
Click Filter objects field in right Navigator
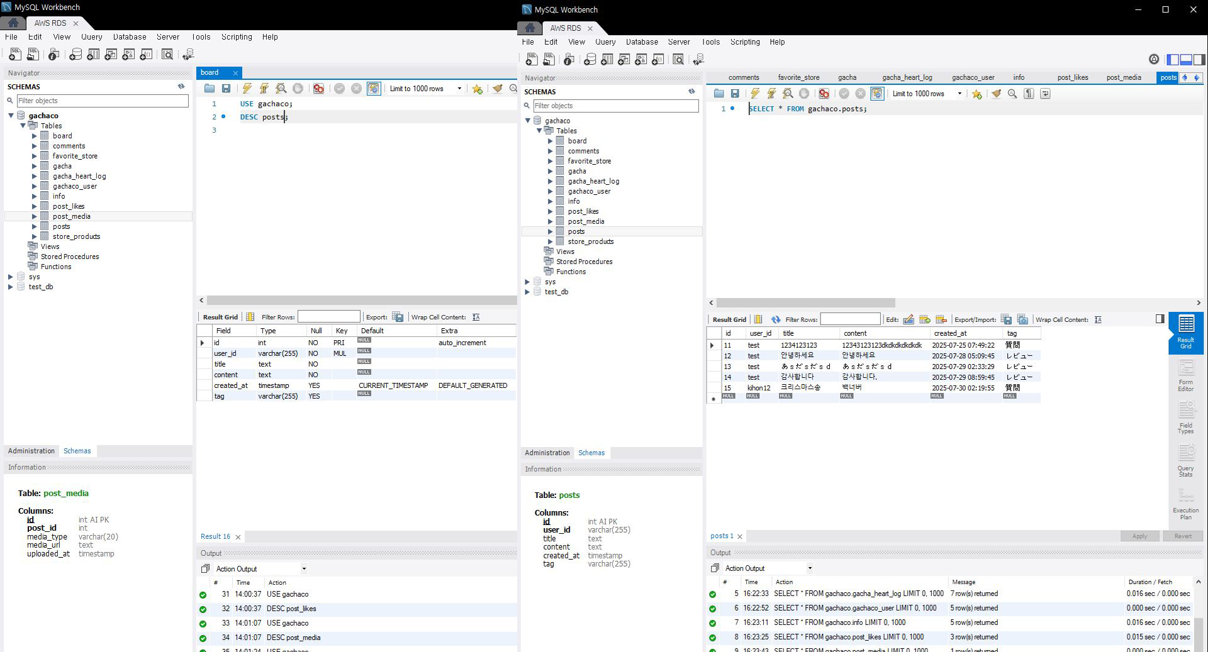[616, 106]
